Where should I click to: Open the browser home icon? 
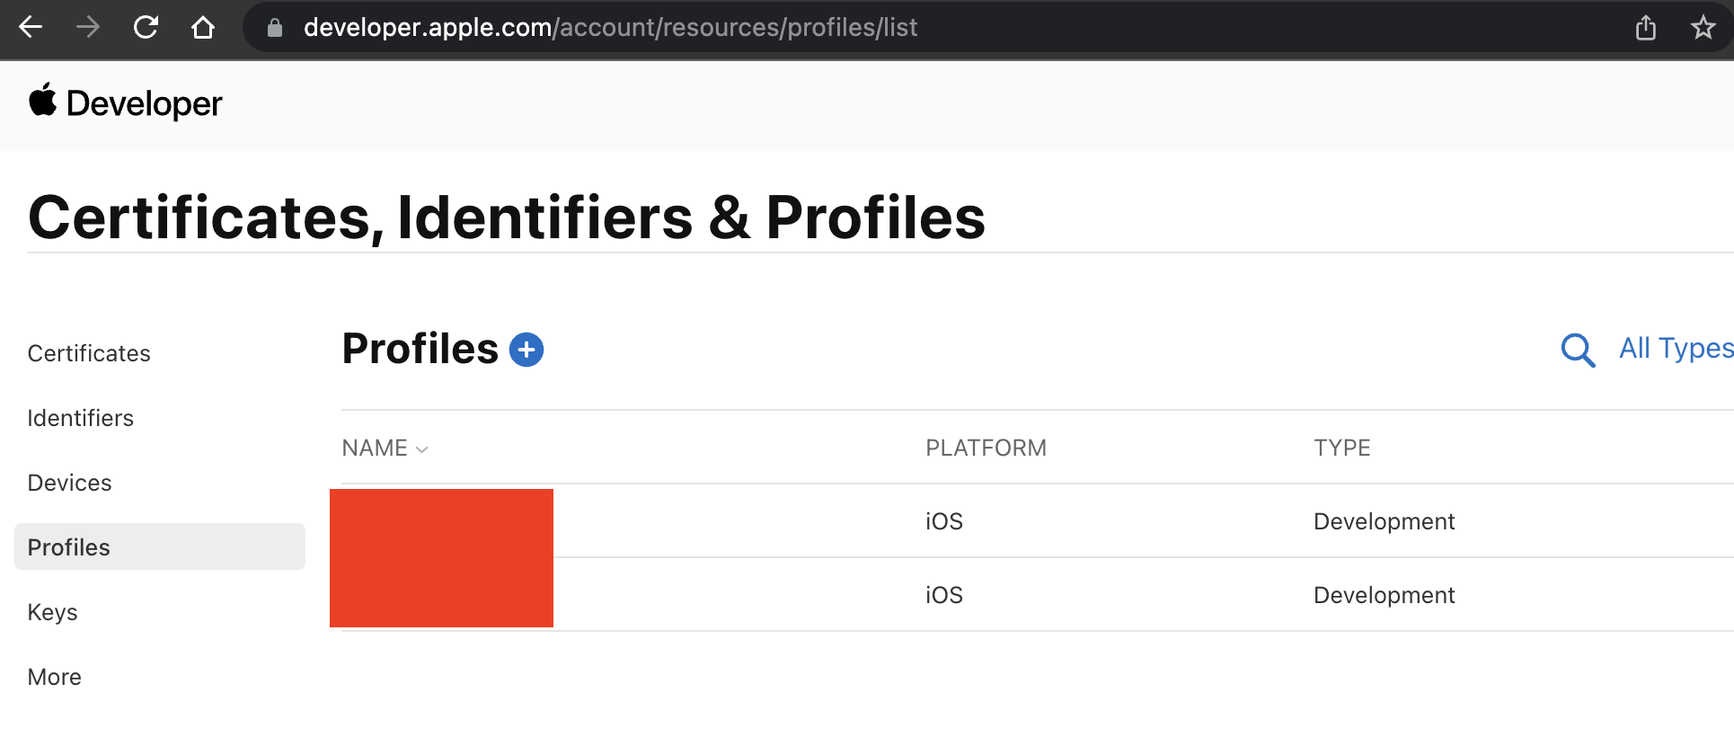[203, 28]
